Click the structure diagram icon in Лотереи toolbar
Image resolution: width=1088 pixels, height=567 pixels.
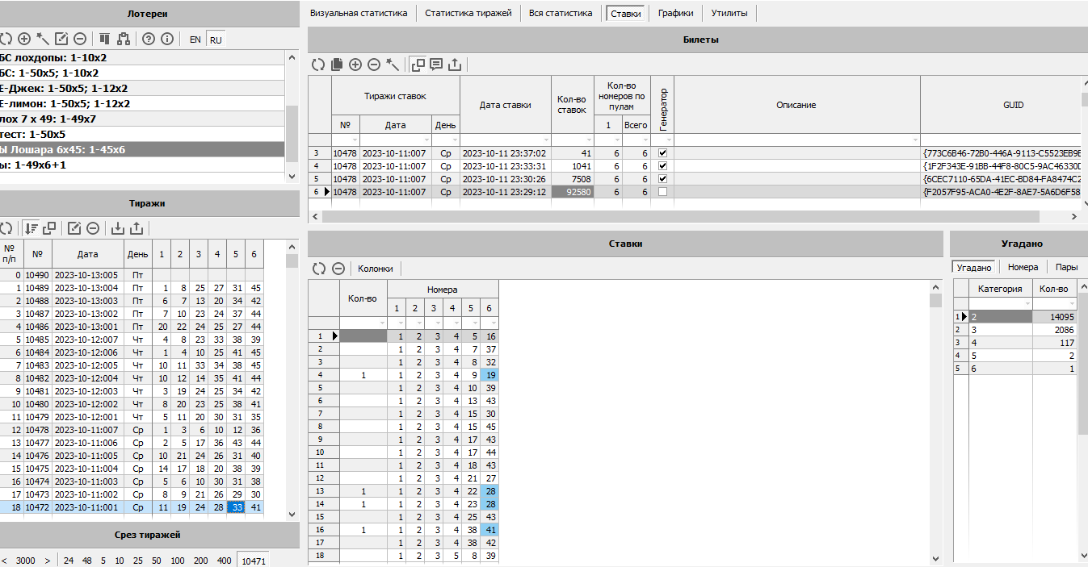pyautogui.click(x=123, y=39)
